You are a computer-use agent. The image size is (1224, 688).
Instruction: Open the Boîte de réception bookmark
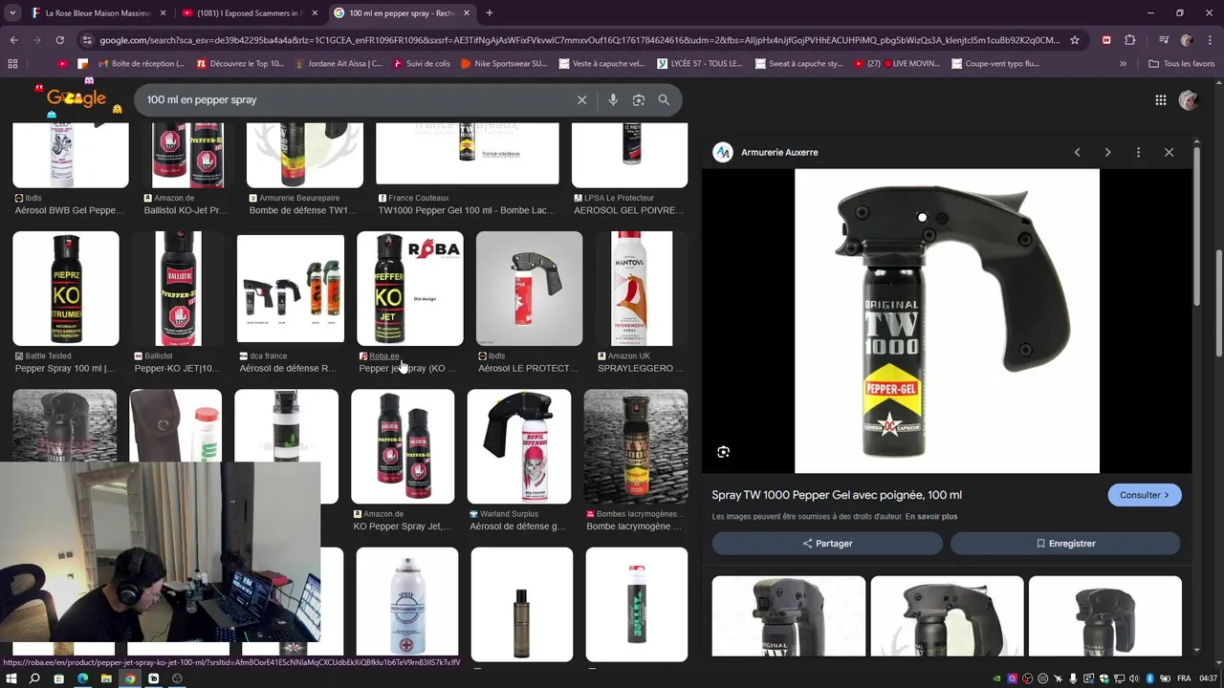(140, 64)
